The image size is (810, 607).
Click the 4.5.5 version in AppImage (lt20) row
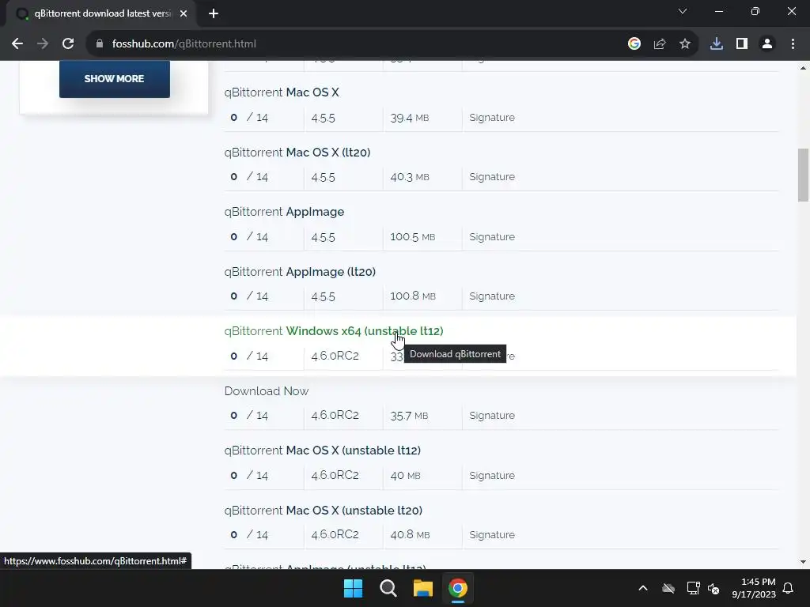coord(323,296)
